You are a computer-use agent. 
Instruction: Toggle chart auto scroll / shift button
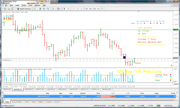click(x=53, y=9)
